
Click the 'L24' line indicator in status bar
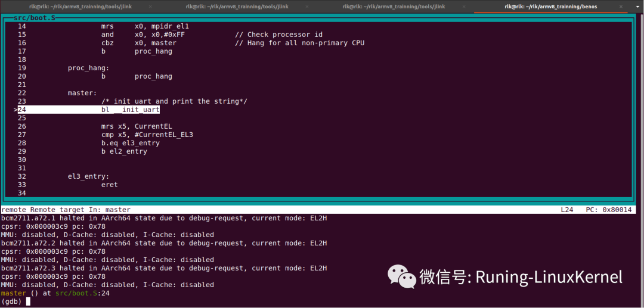(x=567, y=210)
